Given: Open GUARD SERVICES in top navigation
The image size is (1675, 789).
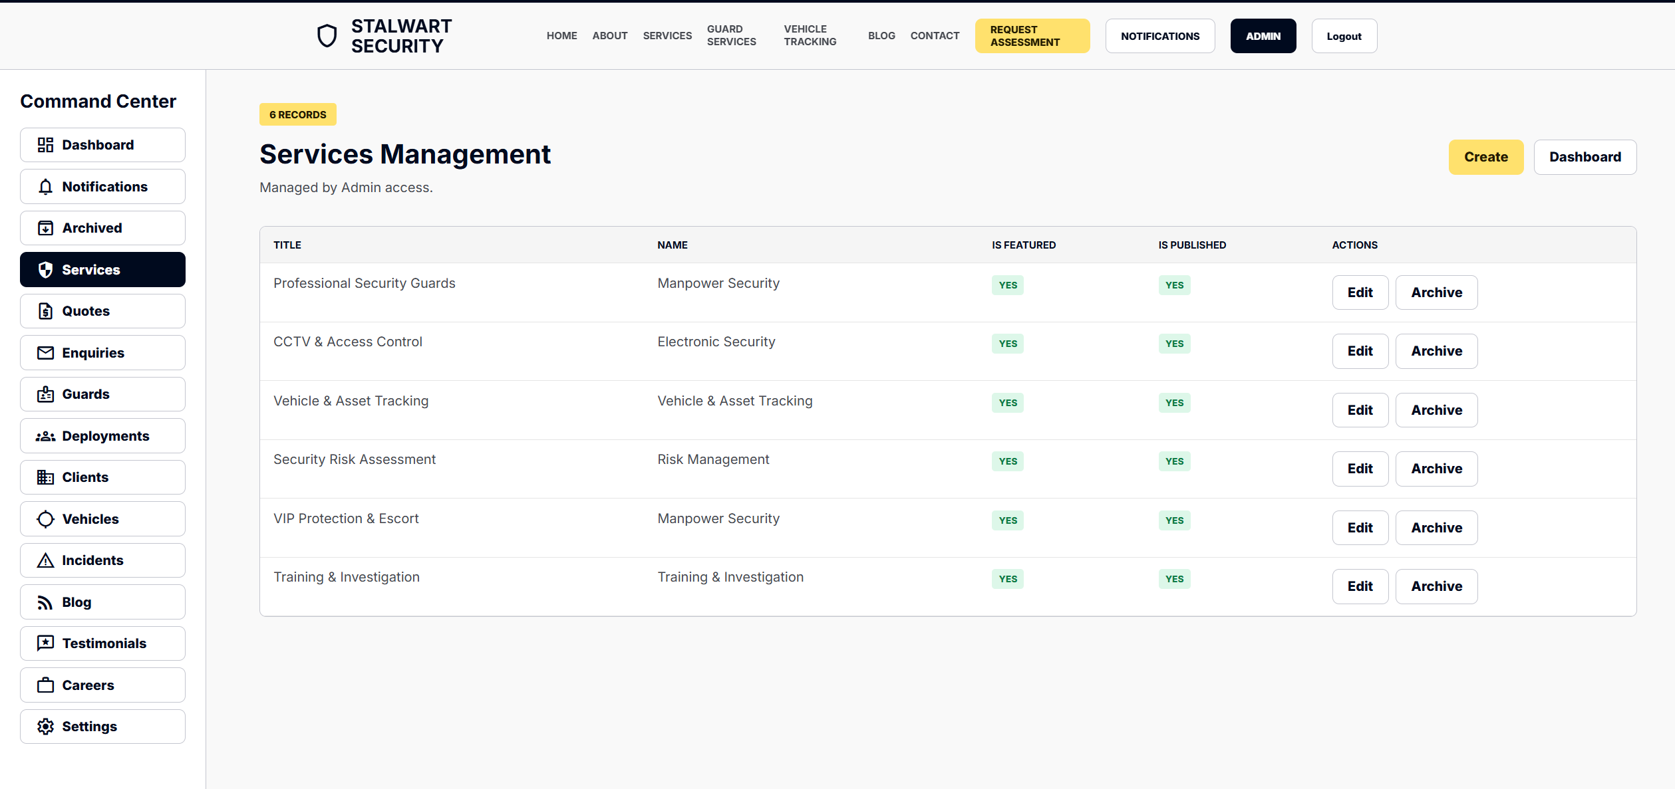Looking at the screenshot, I should point(731,36).
